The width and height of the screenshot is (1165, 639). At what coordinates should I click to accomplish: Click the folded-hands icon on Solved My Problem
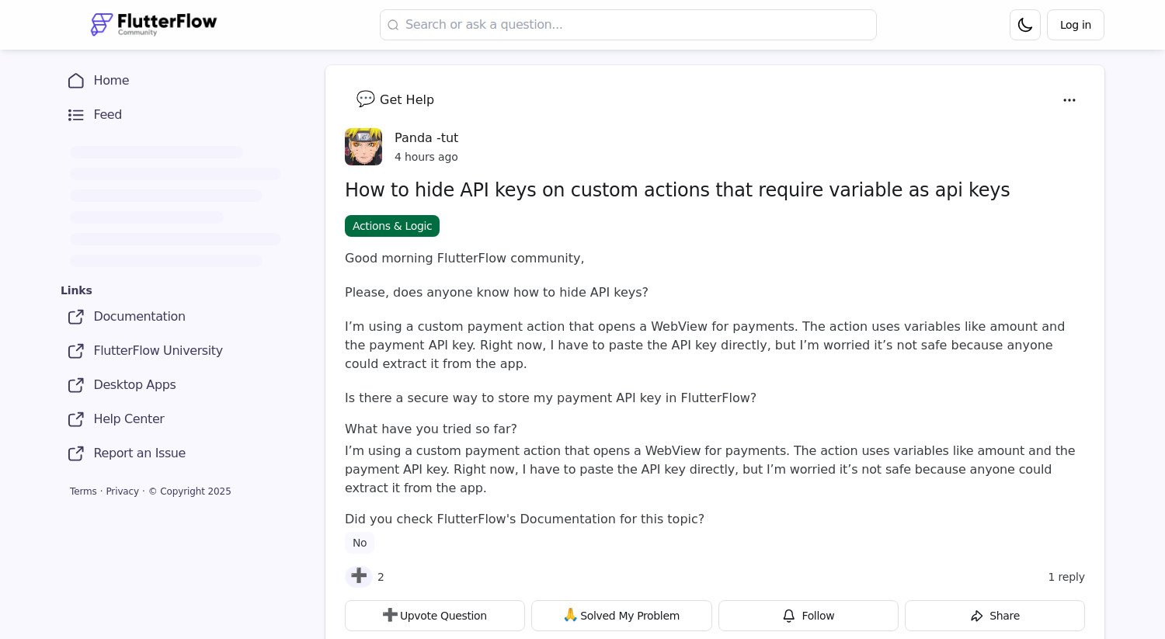click(570, 615)
